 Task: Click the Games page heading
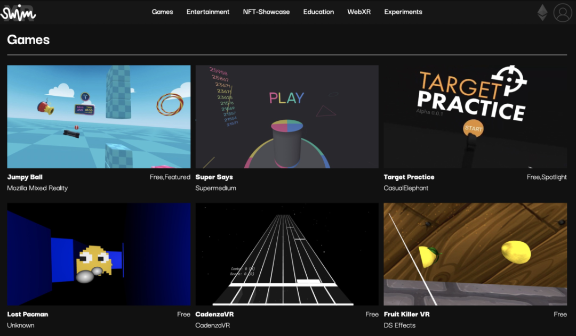coord(28,39)
